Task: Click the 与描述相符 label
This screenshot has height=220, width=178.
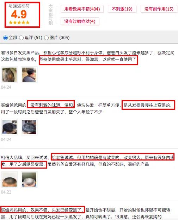Action: tap(19, 6)
